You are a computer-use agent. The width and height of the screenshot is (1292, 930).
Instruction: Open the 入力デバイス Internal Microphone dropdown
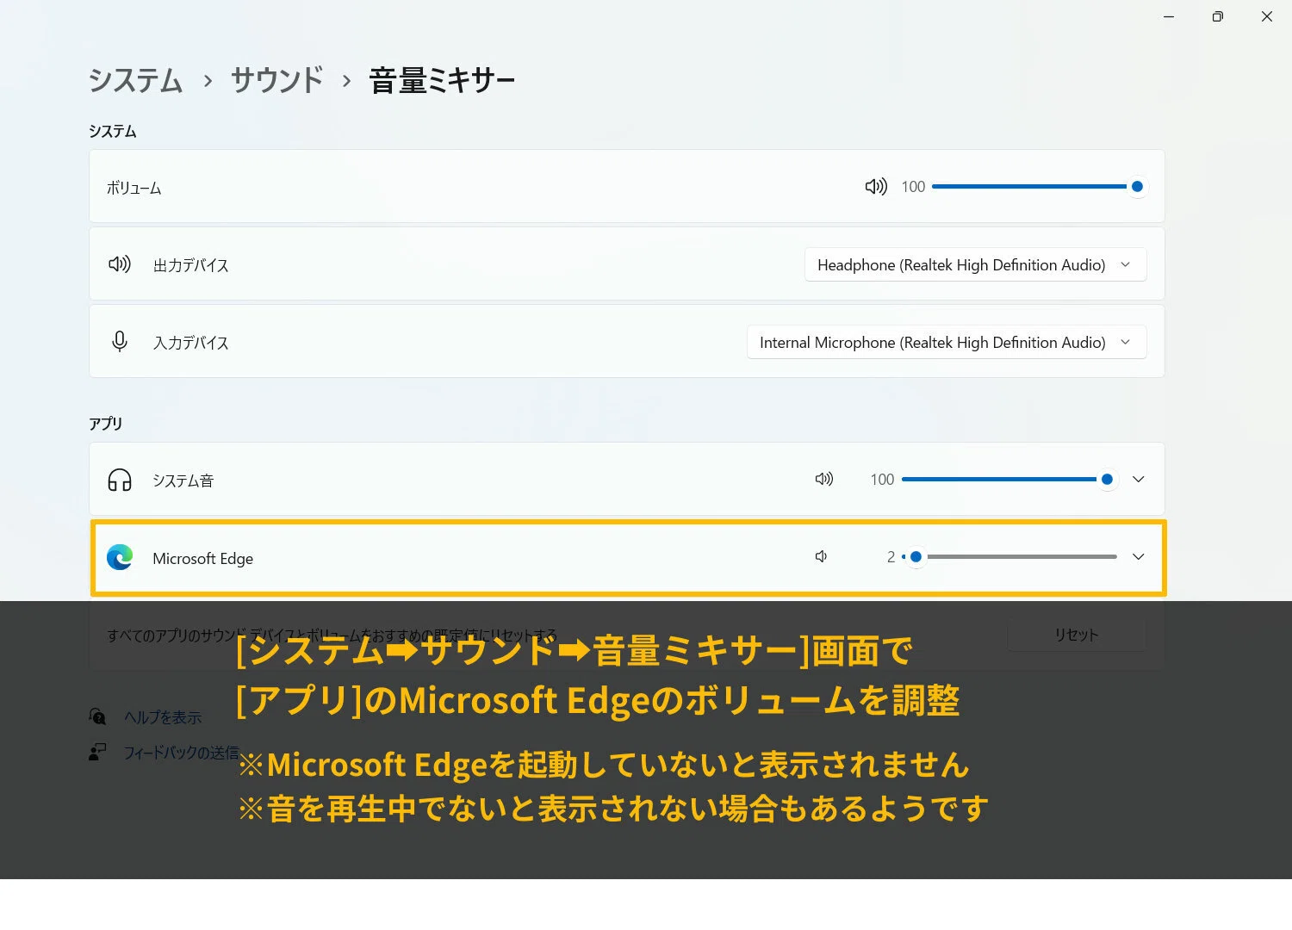click(947, 342)
